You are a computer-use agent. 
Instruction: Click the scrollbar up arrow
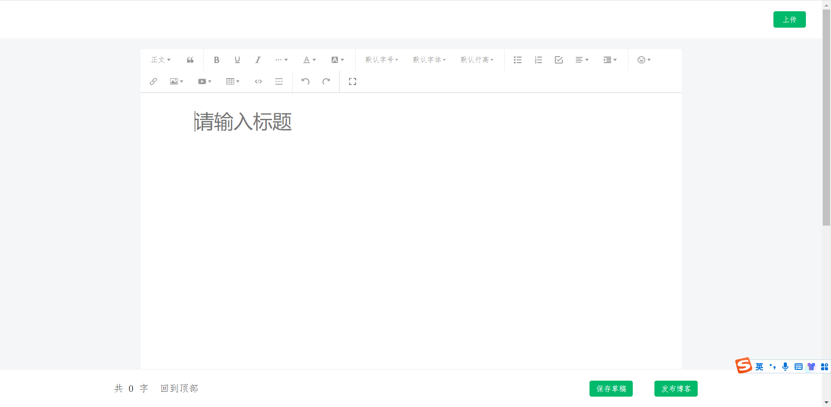click(826, 5)
